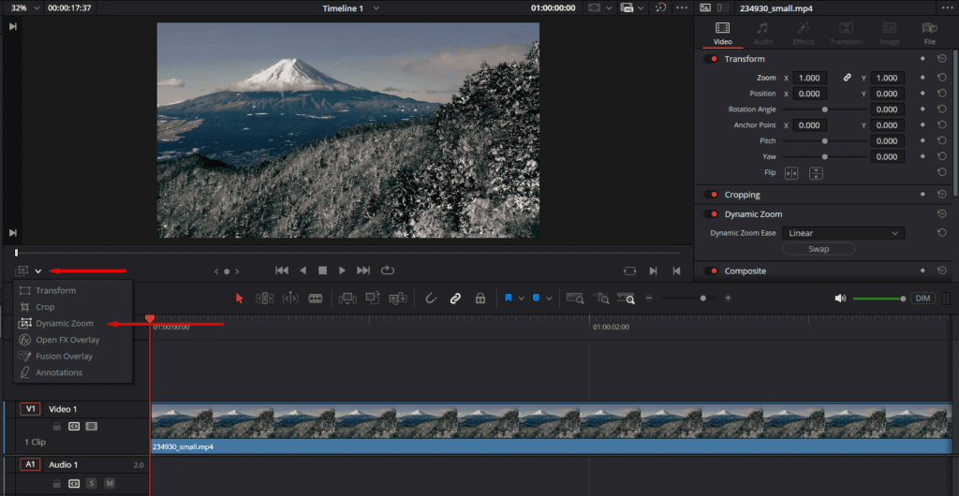Switch to the Video inspector tab
This screenshot has width=959, height=496.
coord(722,34)
